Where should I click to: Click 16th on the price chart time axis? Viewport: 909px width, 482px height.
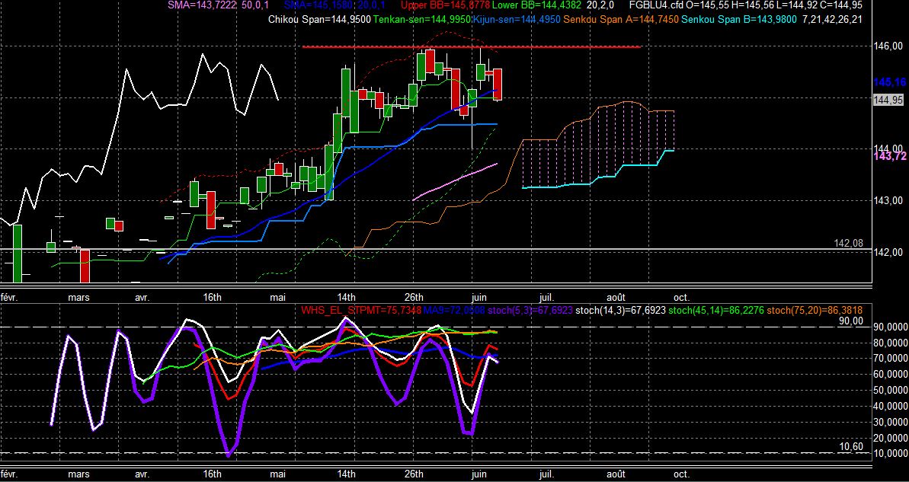[x=212, y=297]
